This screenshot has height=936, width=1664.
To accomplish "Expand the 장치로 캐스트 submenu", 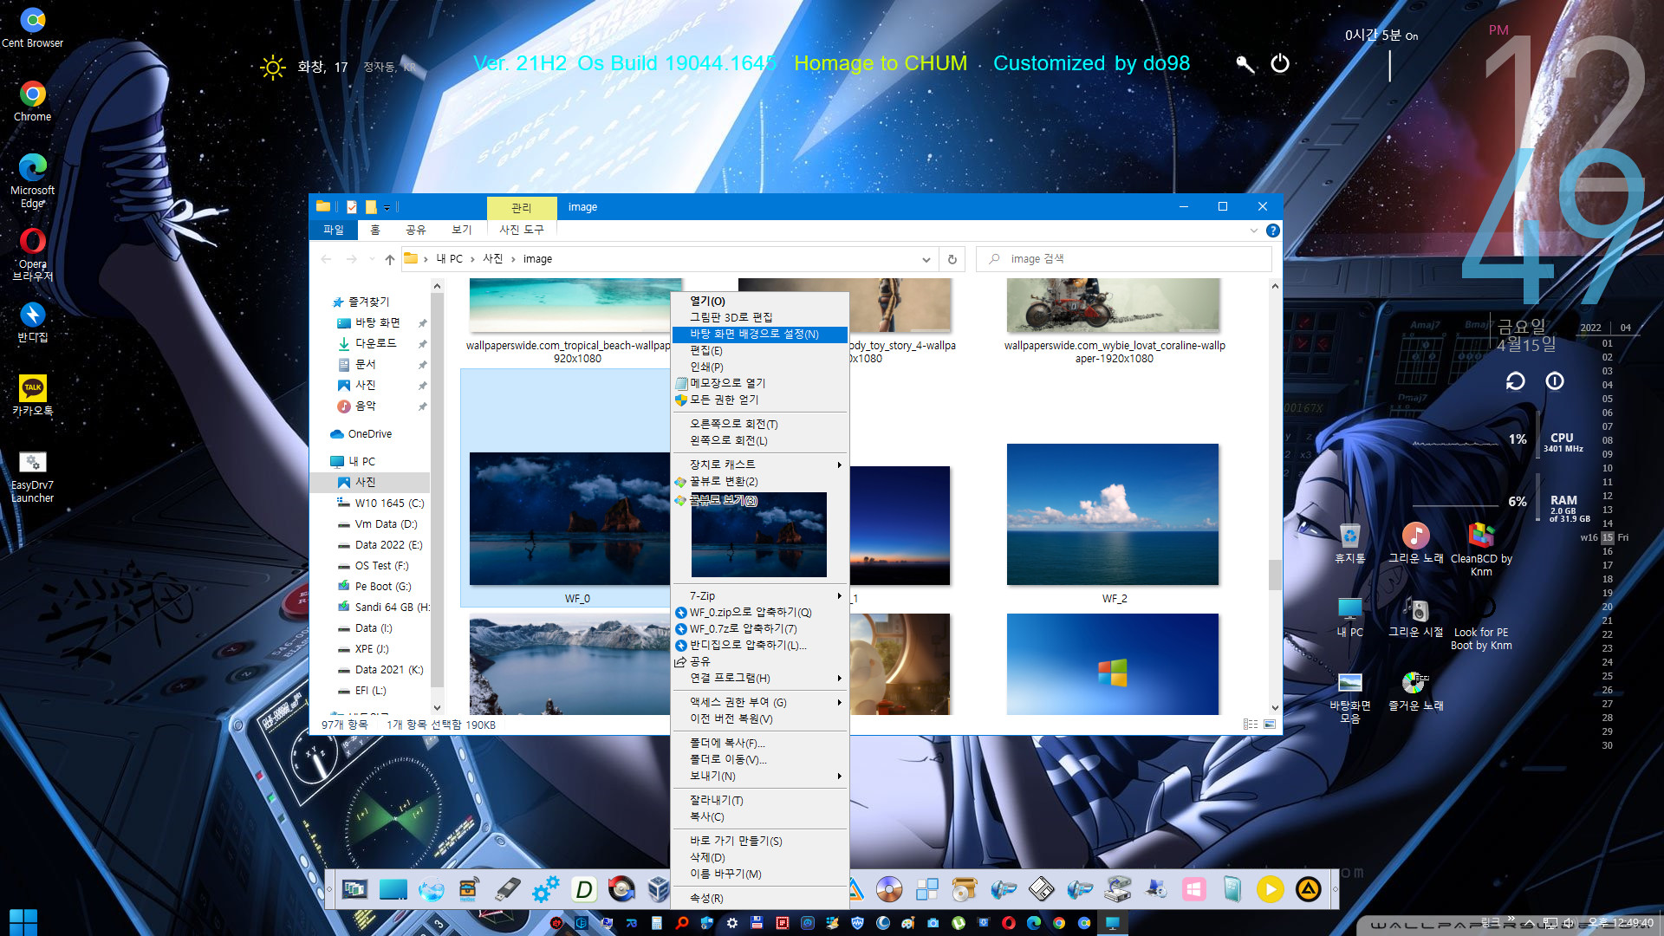I will [759, 465].
